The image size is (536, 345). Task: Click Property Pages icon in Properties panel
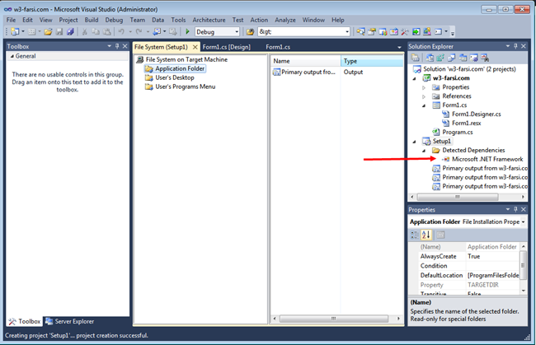click(x=440, y=235)
